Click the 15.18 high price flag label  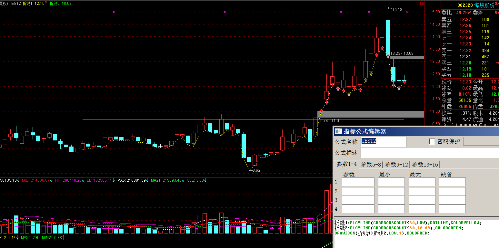coord(397,10)
